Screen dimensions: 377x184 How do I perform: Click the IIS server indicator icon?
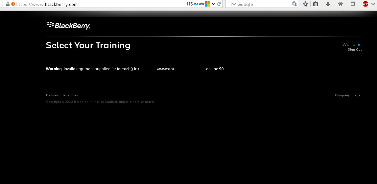coord(190,4)
